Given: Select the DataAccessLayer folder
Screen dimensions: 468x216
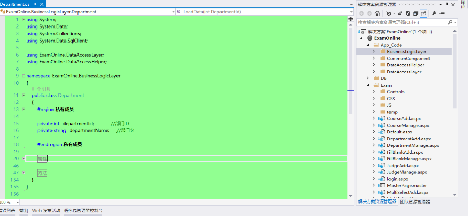Looking at the screenshot, I should click(x=404, y=72).
